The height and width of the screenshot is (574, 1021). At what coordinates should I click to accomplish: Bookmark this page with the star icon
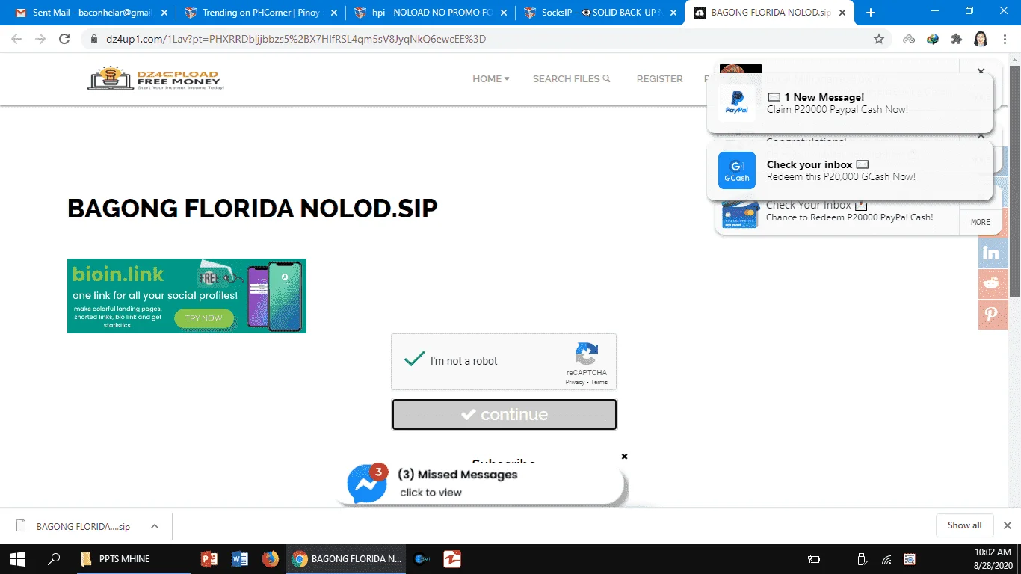pyautogui.click(x=879, y=39)
